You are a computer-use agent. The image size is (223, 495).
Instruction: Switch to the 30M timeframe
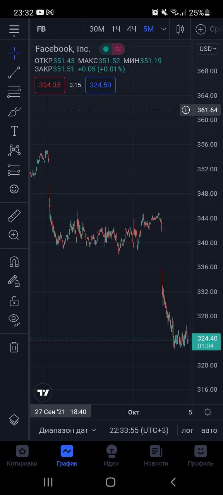click(x=97, y=29)
